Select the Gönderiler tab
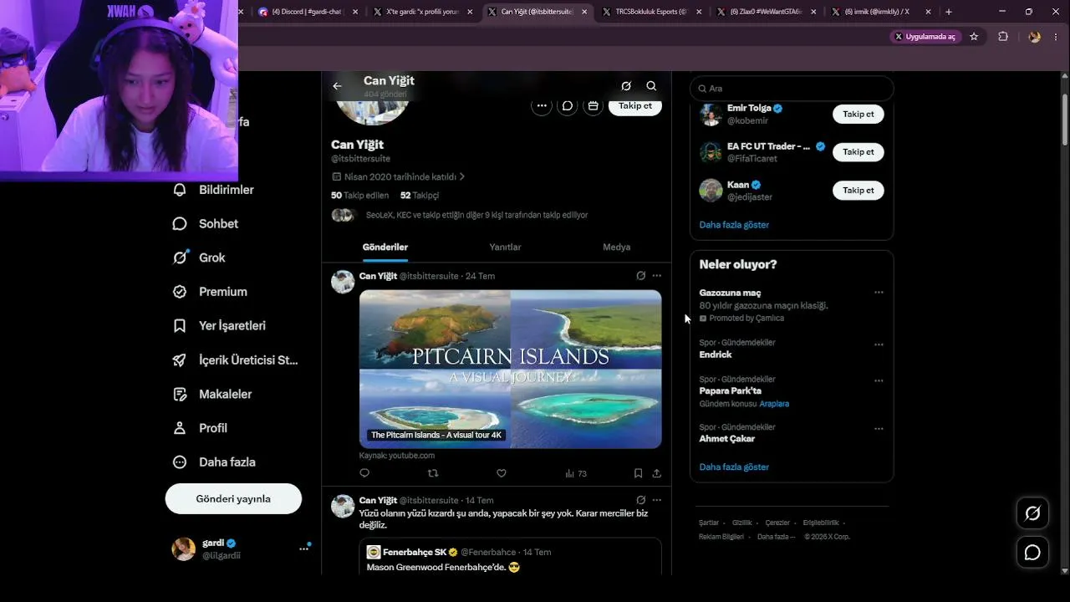Viewport: 1070px width, 602px height. (x=385, y=247)
